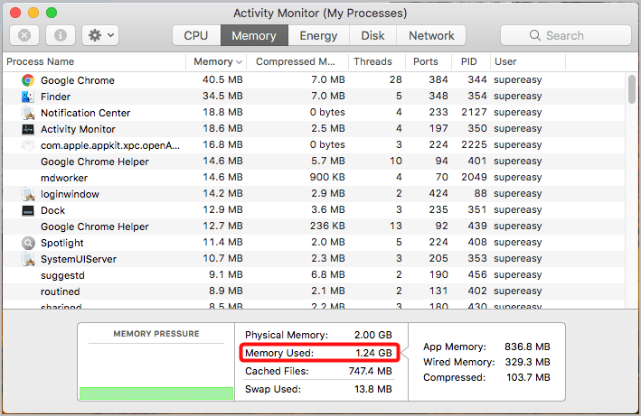This screenshot has height=416, width=641.
Task: Select the Dock process name
Action: tap(52, 210)
